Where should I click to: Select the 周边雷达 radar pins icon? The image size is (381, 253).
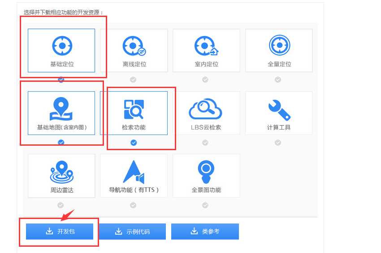pos(62,172)
